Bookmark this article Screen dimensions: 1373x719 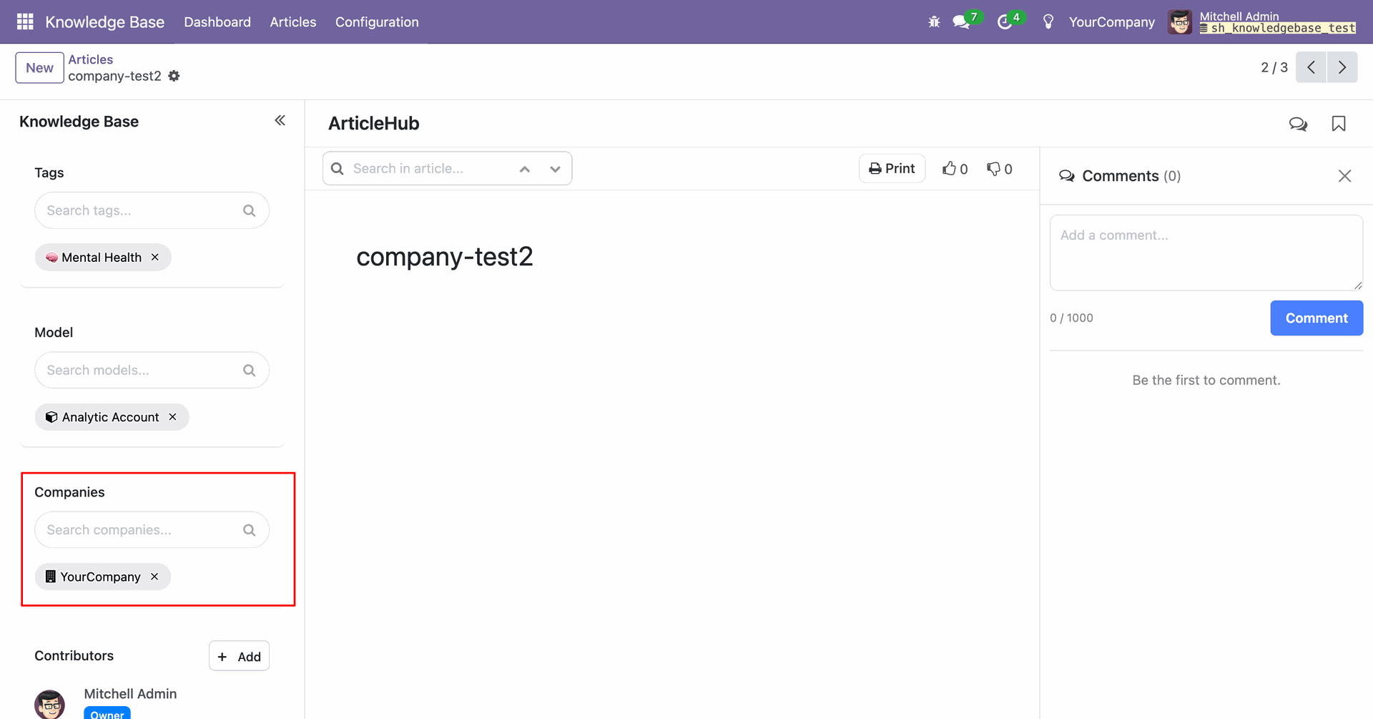pos(1339,124)
